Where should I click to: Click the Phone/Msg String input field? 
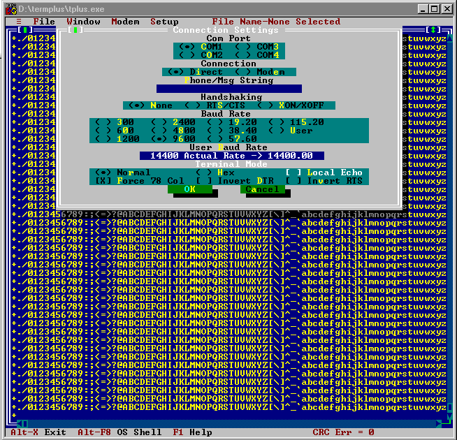(229, 89)
